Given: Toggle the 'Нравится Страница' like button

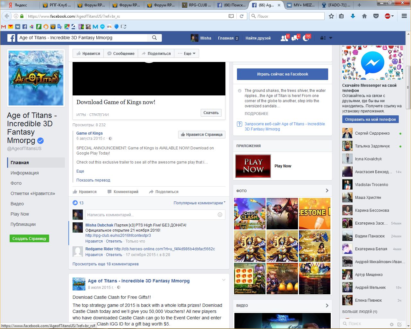Looking at the screenshot, I should 202,135.
